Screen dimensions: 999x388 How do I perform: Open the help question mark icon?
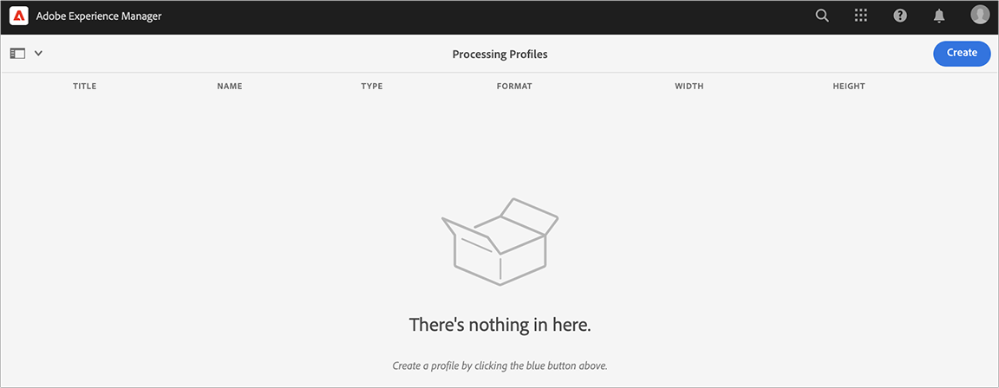coord(900,16)
